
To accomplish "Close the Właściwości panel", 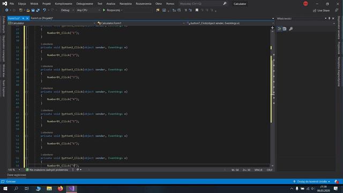I will (333, 18).
